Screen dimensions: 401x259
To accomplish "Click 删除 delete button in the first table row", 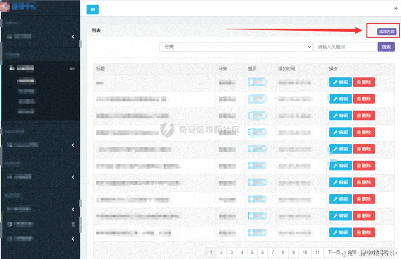I will point(364,82).
